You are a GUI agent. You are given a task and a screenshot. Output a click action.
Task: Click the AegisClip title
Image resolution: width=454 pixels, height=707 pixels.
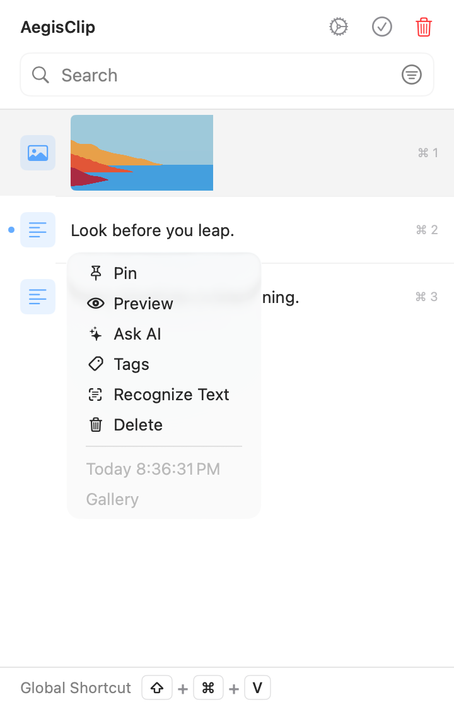click(57, 27)
